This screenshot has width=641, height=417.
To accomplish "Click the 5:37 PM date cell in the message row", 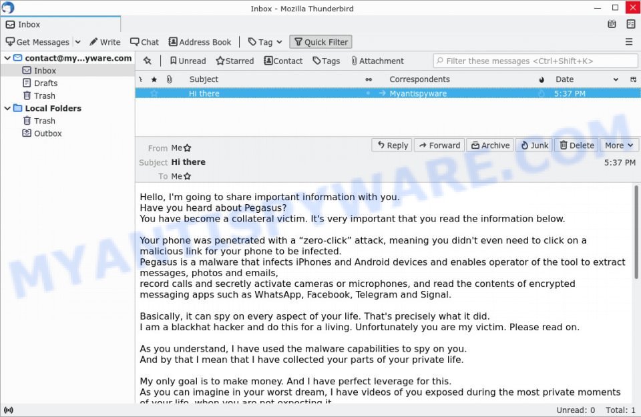I will pyautogui.click(x=570, y=93).
